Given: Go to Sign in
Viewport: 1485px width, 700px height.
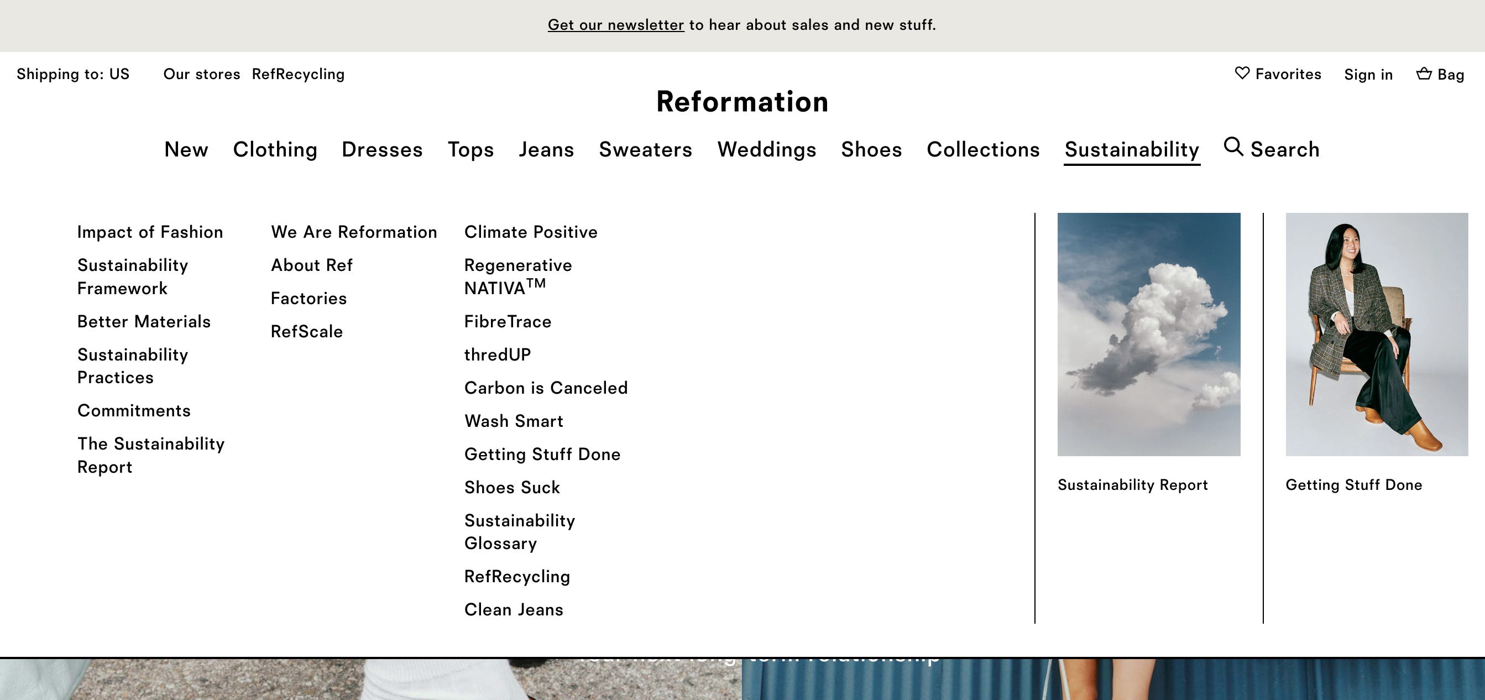Looking at the screenshot, I should [1368, 75].
